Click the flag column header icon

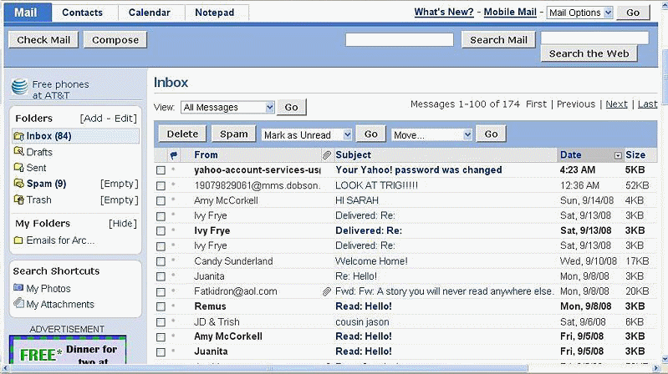point(173,155)
